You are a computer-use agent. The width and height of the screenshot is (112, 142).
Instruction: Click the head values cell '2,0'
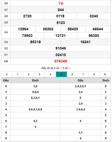(80, 104)
